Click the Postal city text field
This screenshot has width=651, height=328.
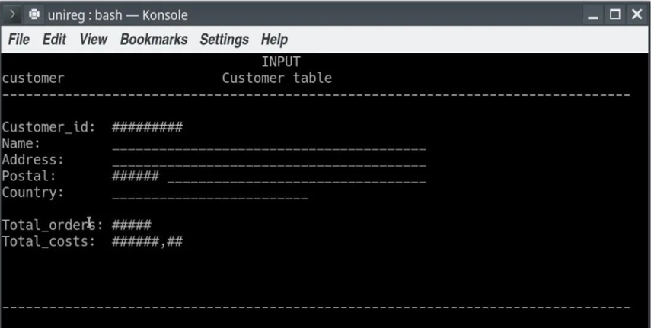[x=297, y=177]
